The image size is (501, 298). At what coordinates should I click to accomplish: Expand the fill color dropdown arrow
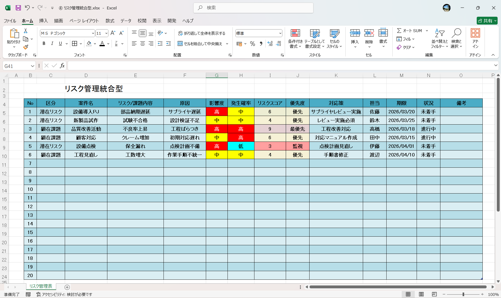pyautogui.click(x=95, y=44)
